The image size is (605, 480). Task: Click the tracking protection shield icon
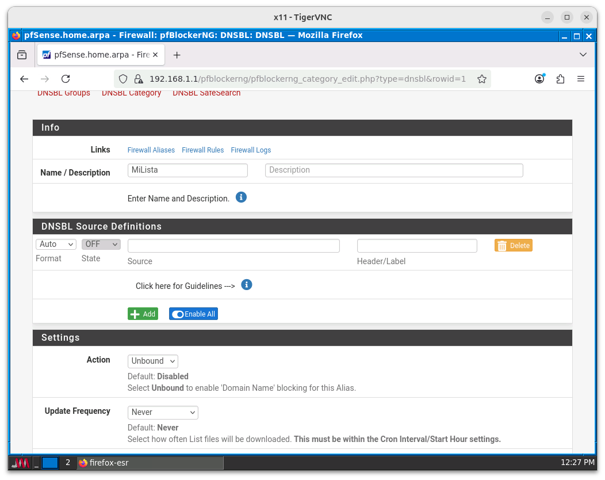122,79
